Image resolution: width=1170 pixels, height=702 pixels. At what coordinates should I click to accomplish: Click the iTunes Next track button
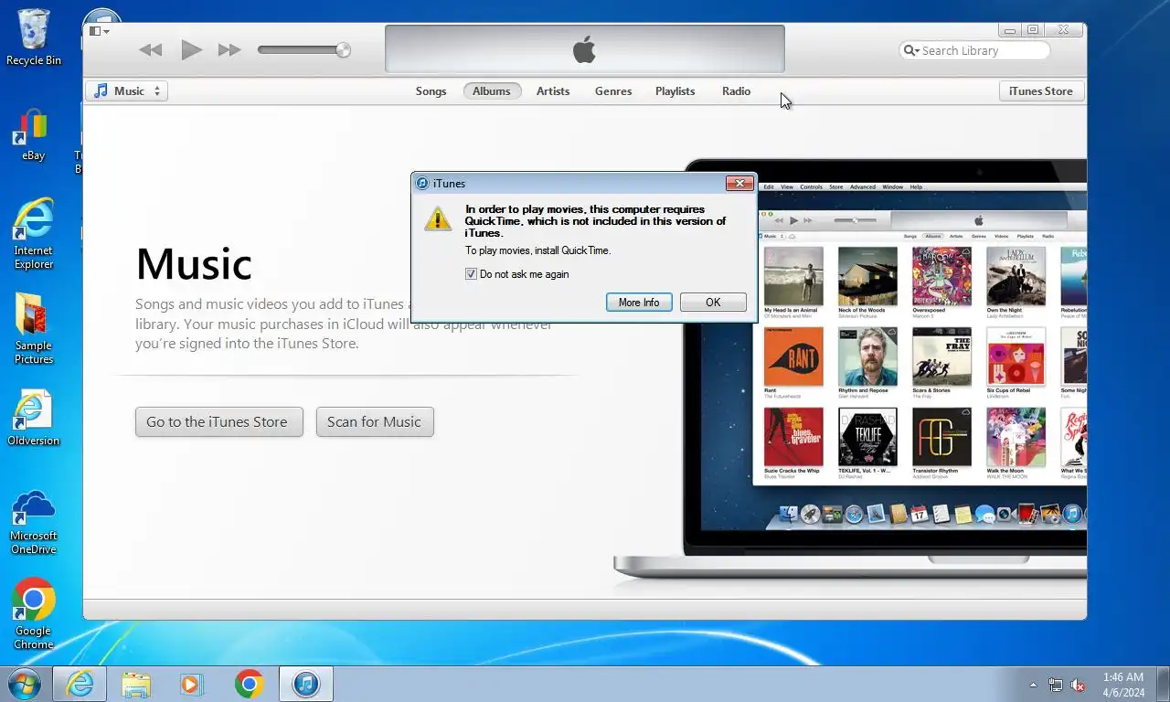(x=229, y=50)
